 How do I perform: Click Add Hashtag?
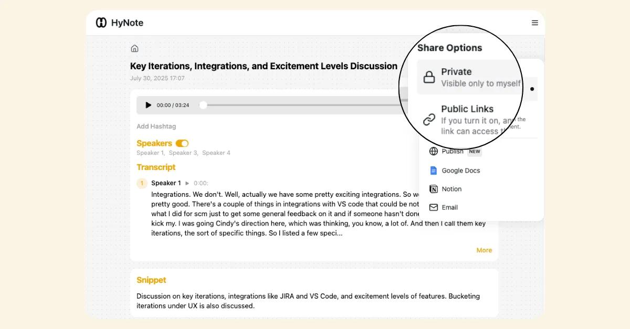[156, 126]
